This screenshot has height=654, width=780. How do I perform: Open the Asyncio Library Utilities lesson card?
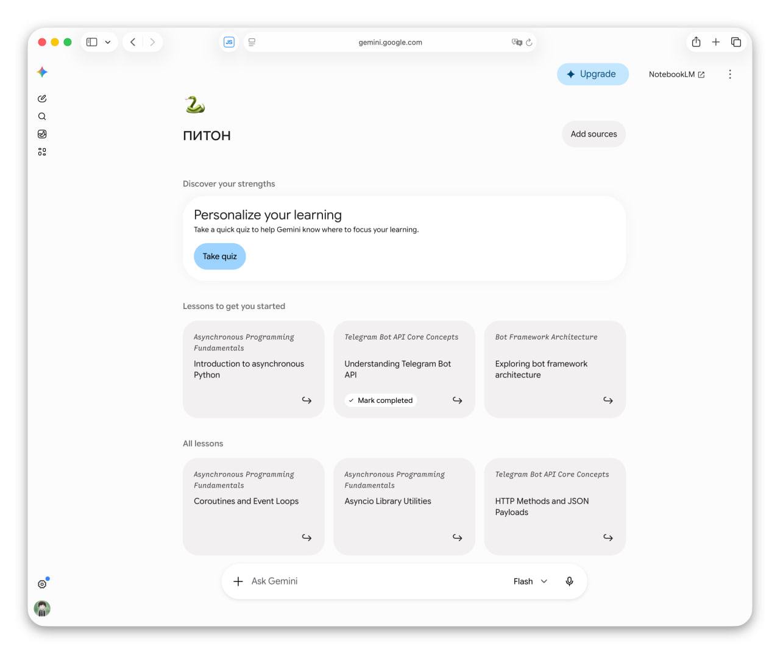[404, 506]
